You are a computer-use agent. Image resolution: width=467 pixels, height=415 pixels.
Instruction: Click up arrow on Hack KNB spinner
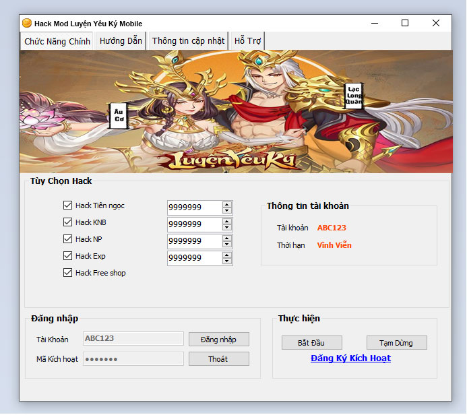tap(227, 222)
